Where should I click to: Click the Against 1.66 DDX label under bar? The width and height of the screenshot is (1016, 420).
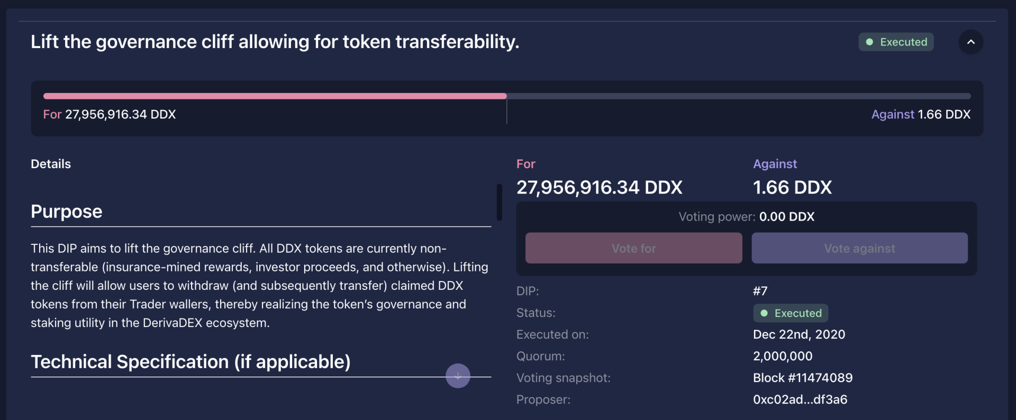tap(920, 114)
